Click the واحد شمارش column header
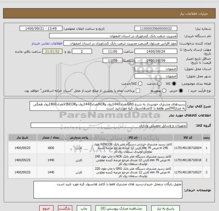Image resolution: width=219 pixels, height=211 pixels. click(x=79, y=138)
